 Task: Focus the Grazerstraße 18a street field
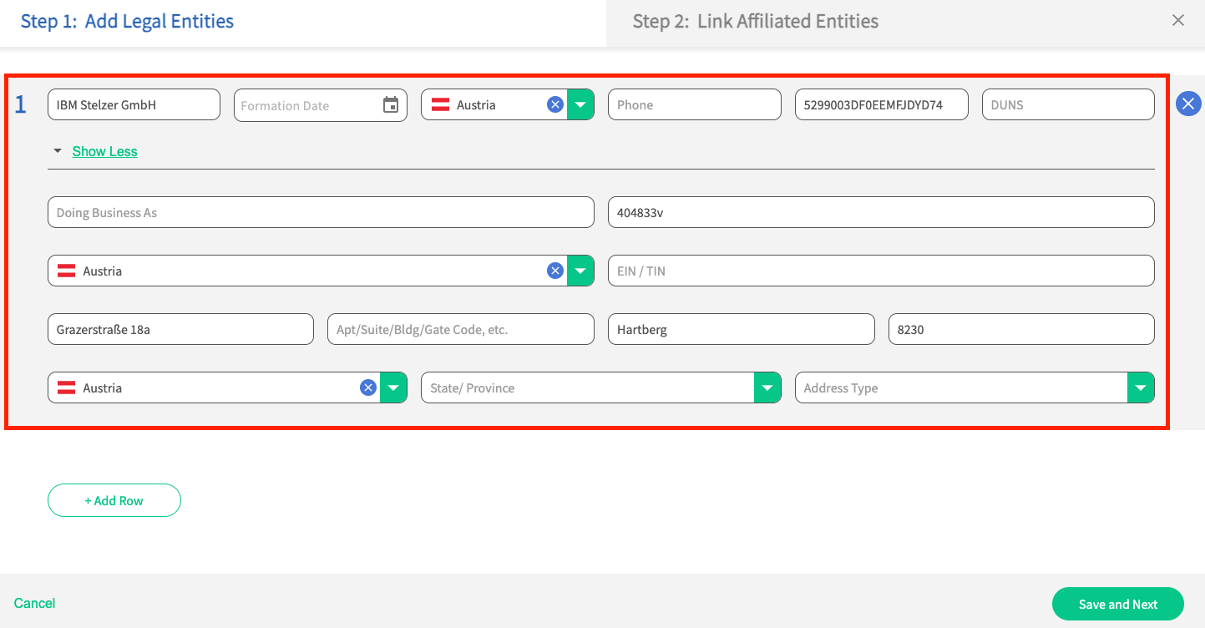[x=180, y=329]
